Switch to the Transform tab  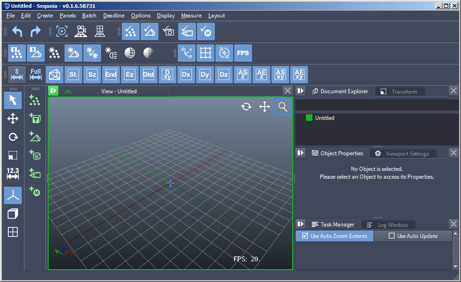(x=400, y=91)
